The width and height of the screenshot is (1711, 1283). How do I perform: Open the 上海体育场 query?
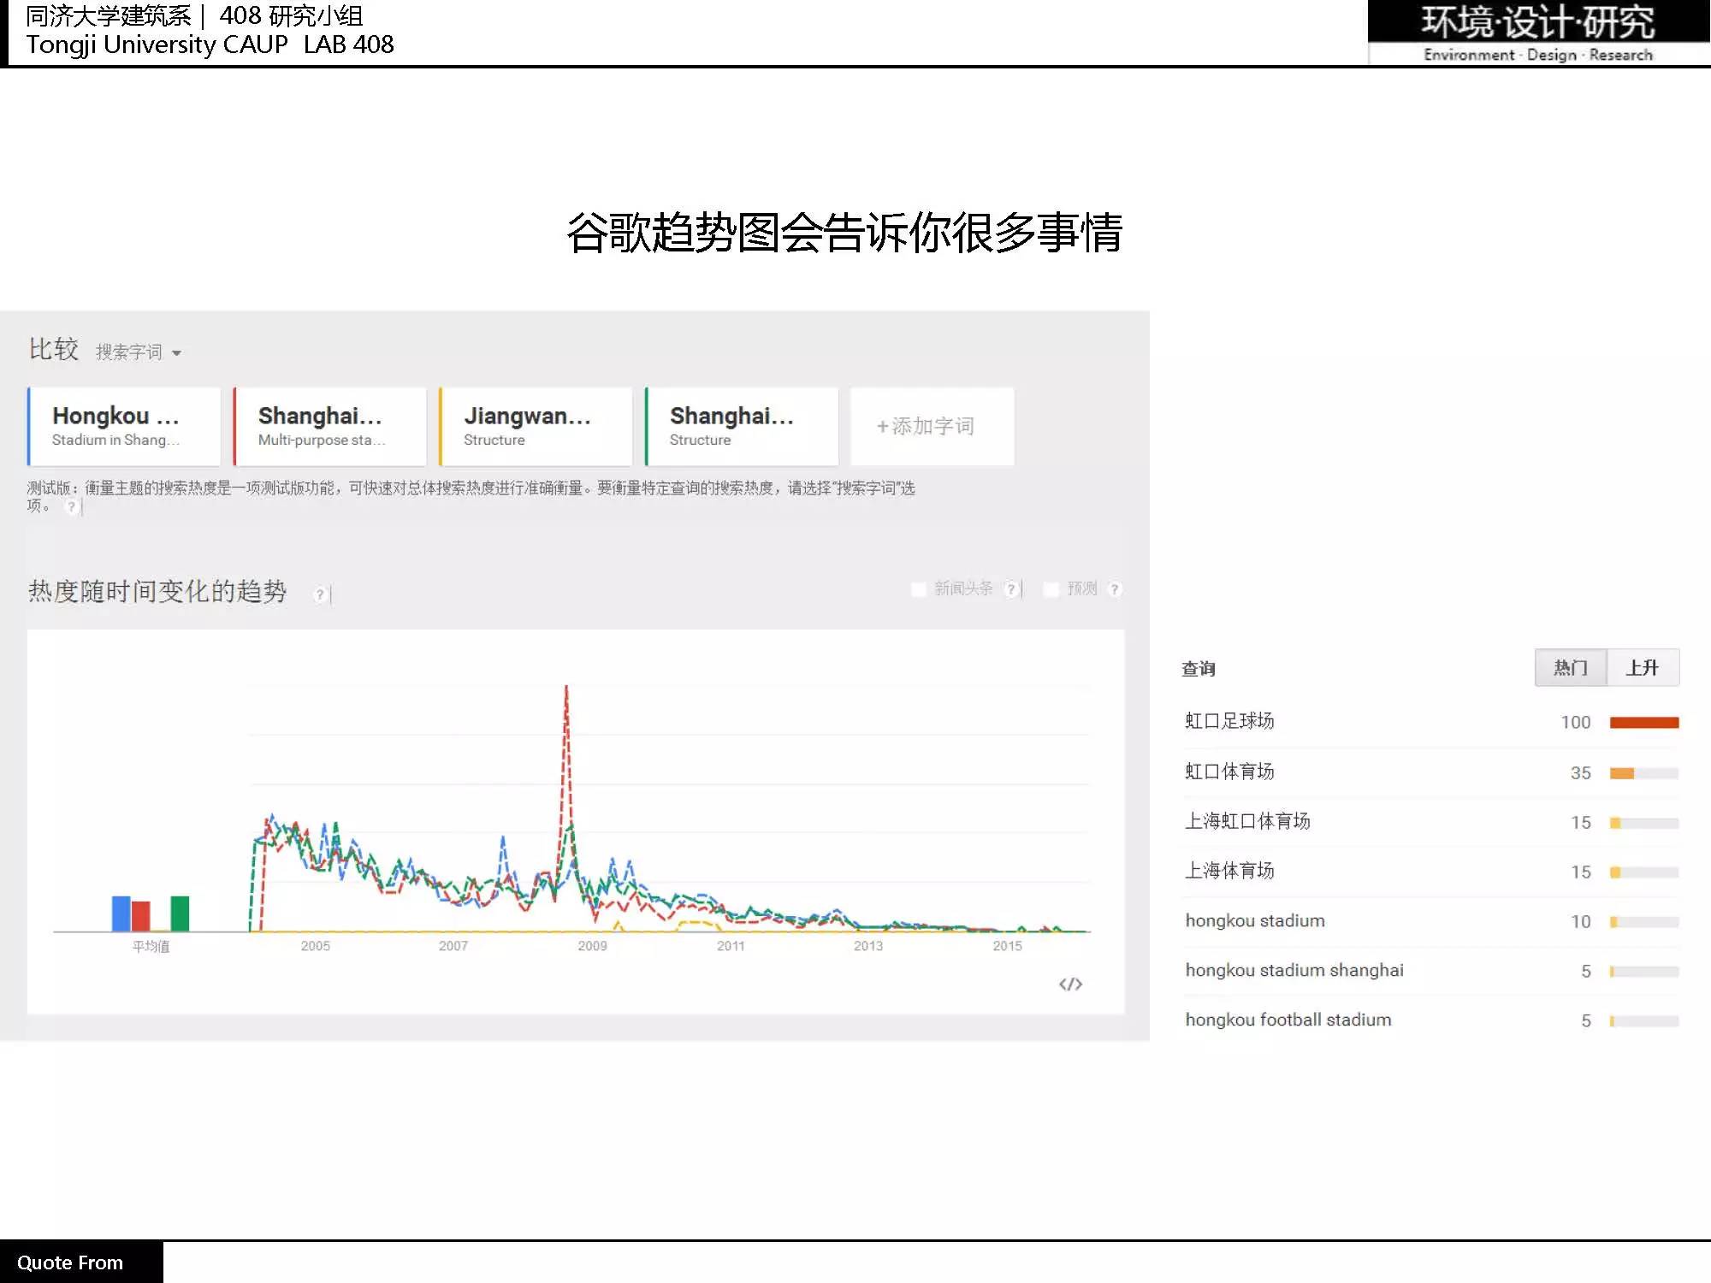click(x=1229, y=871)
